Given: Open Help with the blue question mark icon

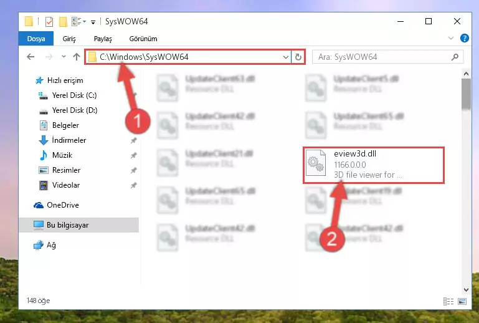Looking at the screenshot, I should (464, 38).
